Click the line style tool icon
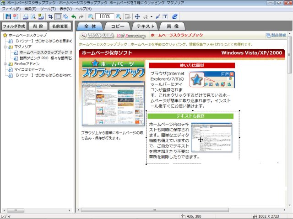Viewport: 293px width, 219px height. click(x=146, y=17)
